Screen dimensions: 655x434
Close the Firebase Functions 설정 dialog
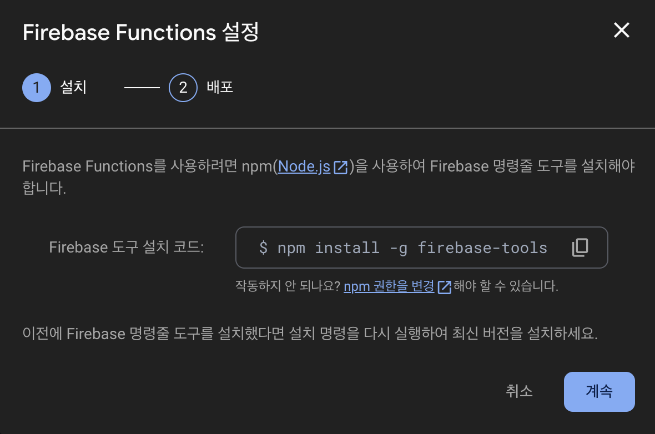point(621,31)
